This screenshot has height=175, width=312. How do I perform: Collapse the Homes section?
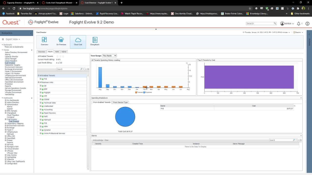(x=2, y=50)
